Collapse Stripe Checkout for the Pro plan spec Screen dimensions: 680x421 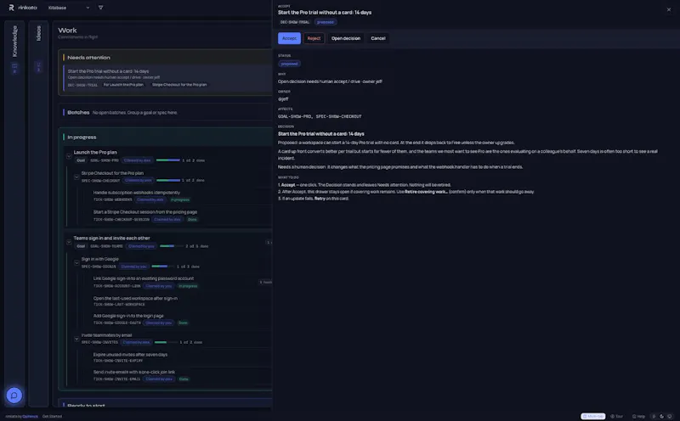pos(76,177)
